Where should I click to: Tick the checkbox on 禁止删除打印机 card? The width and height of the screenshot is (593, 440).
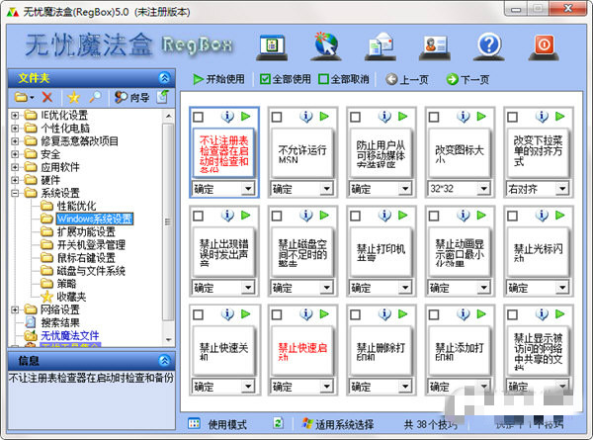pos(355,314)
